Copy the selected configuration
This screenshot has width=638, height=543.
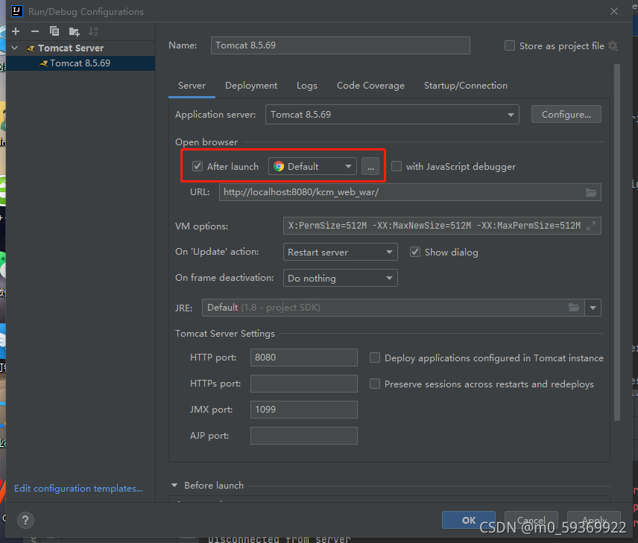tap(54, 31)
